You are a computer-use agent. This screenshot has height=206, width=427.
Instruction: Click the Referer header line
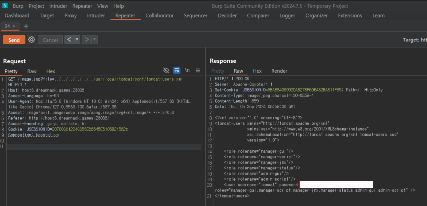(58, 118)
